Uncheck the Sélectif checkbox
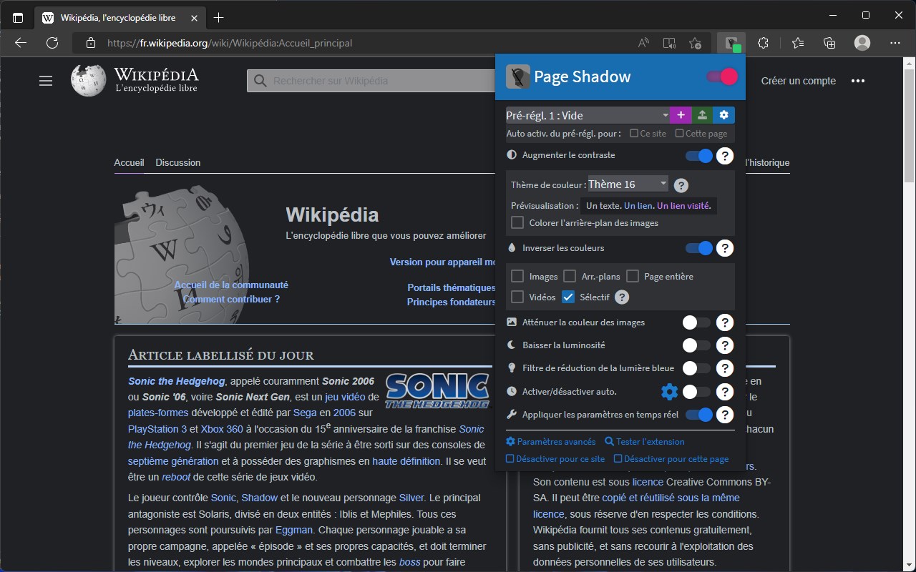Viewport: 916px width, 572px height. pyautogui.click(x=568, y=297)
